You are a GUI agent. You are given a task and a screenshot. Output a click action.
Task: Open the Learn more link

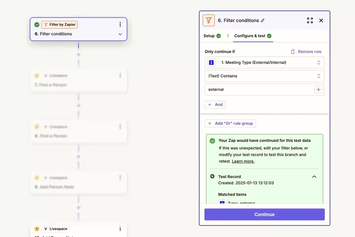pos(243,161)
